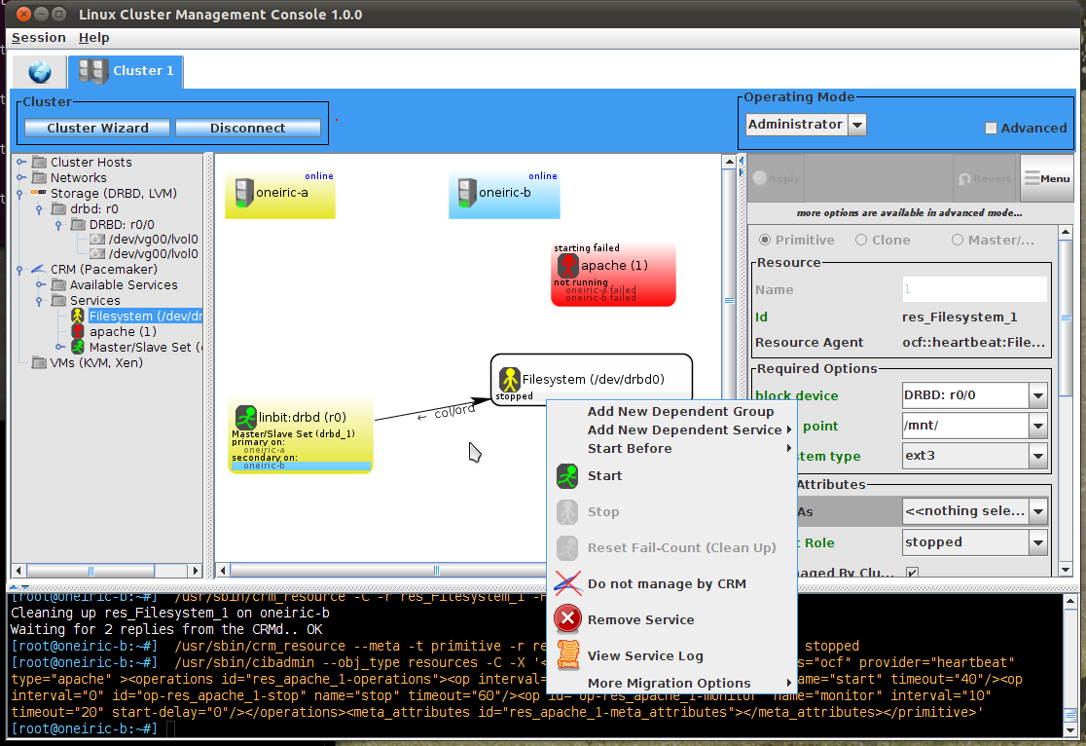This screenshot has width=1086, height=746.
Task: Click the Remove Service red X icon
Action: [x=566, y=619]
